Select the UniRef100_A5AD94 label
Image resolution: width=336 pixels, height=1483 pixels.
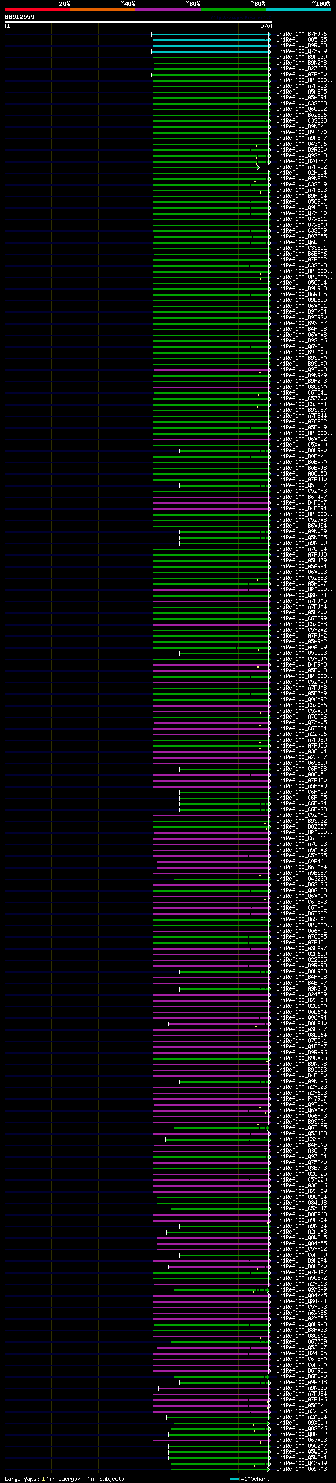click(x=301, y=97)
